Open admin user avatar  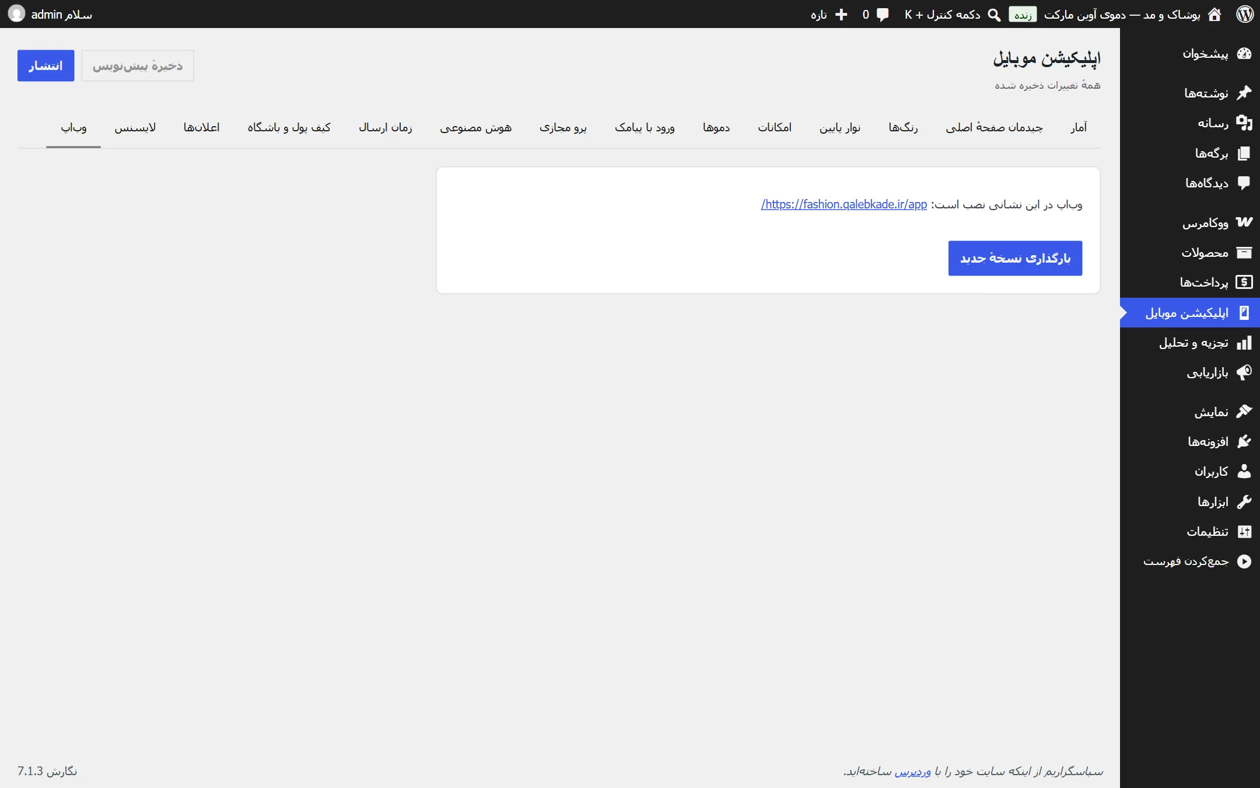16,13
